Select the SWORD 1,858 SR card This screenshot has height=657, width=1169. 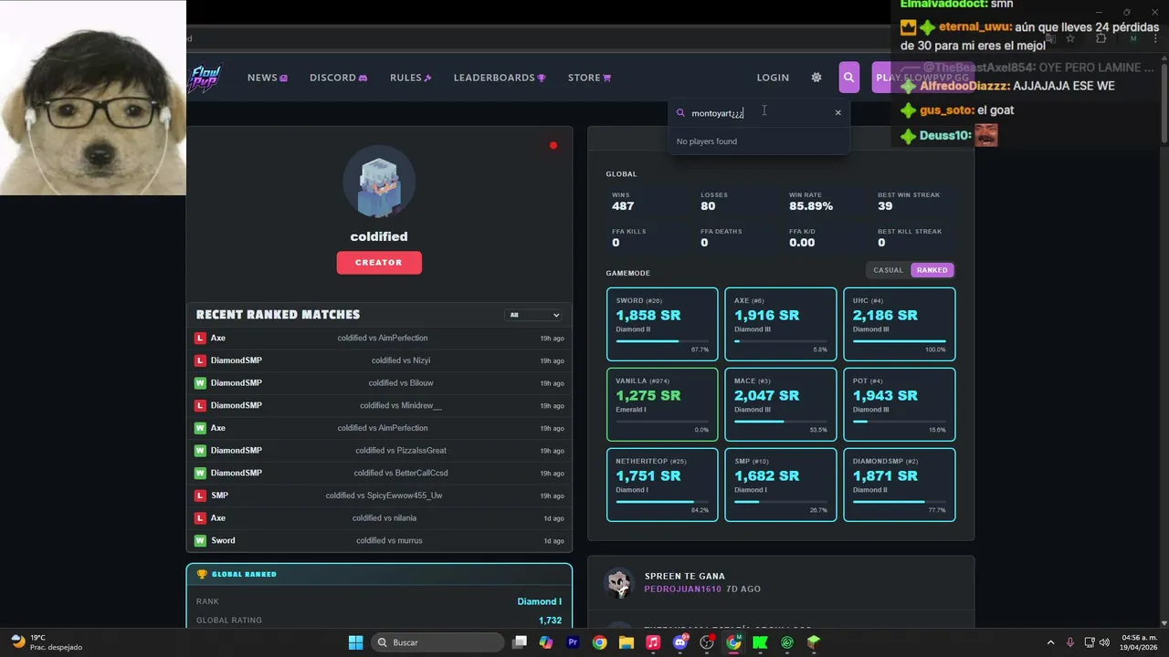(662, 324)
